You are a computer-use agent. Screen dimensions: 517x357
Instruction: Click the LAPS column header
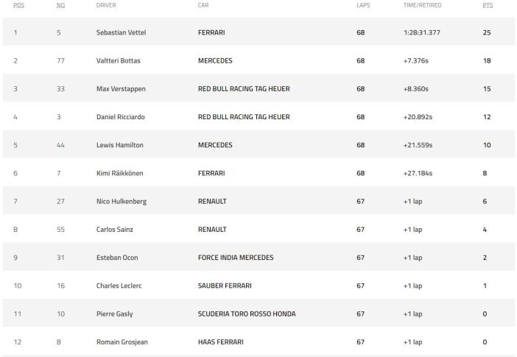click(x=363, y=5)
